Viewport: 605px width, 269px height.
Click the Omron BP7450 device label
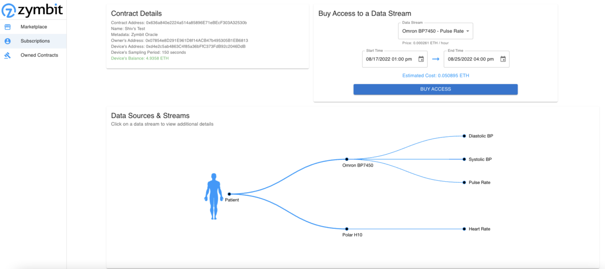tap(358, 165)
